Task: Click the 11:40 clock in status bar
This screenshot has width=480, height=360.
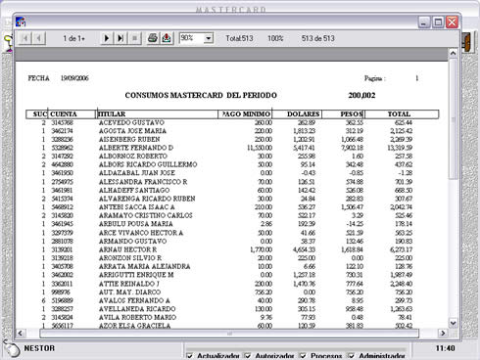Action: [x=445, y=348]
